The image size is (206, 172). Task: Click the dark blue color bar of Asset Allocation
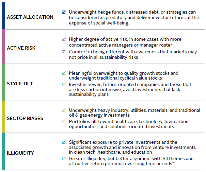coord(3,16)
